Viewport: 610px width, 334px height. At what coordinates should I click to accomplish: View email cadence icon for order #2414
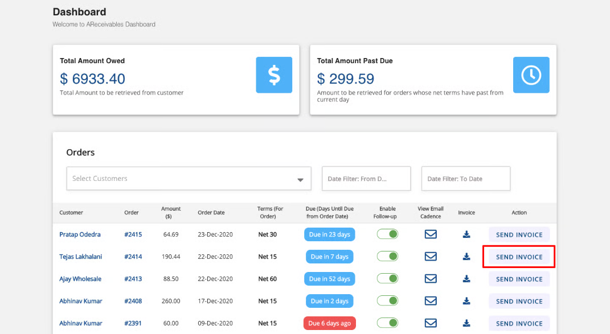coord(431,257)
